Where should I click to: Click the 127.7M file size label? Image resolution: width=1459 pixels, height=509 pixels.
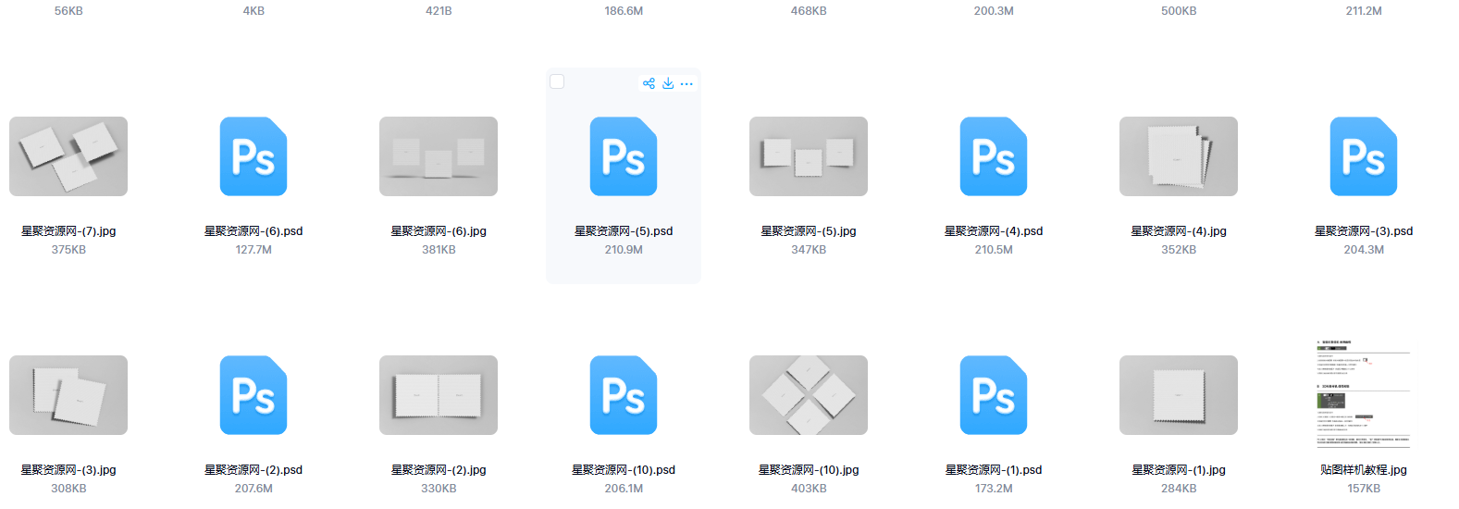(253, 250)
